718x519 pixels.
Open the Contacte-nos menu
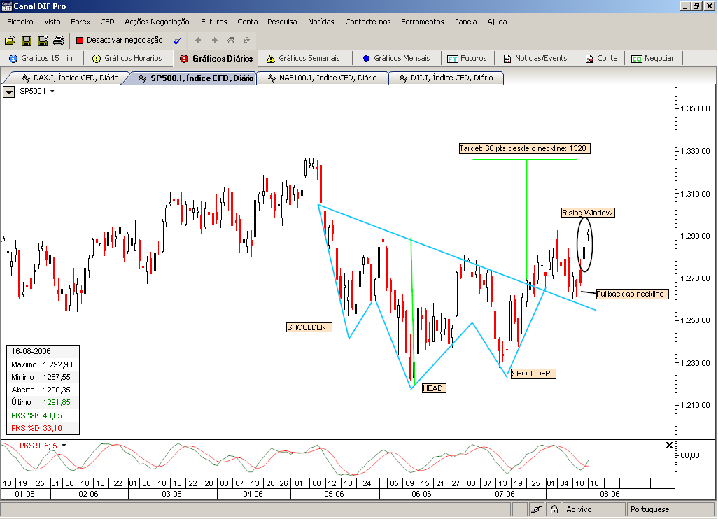367,22
